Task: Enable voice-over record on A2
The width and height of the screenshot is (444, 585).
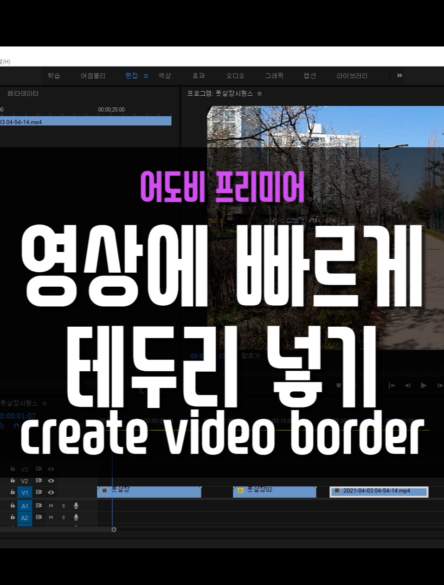Action: (76, 517)
